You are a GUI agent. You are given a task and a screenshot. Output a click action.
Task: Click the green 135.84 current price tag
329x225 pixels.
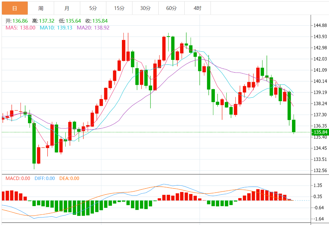pyautogui.click(x=320, y=132)
